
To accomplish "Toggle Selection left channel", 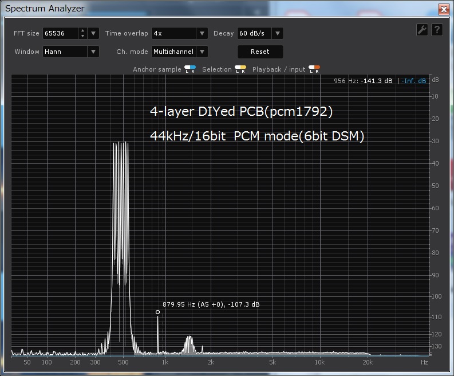I will coord(238,69).
